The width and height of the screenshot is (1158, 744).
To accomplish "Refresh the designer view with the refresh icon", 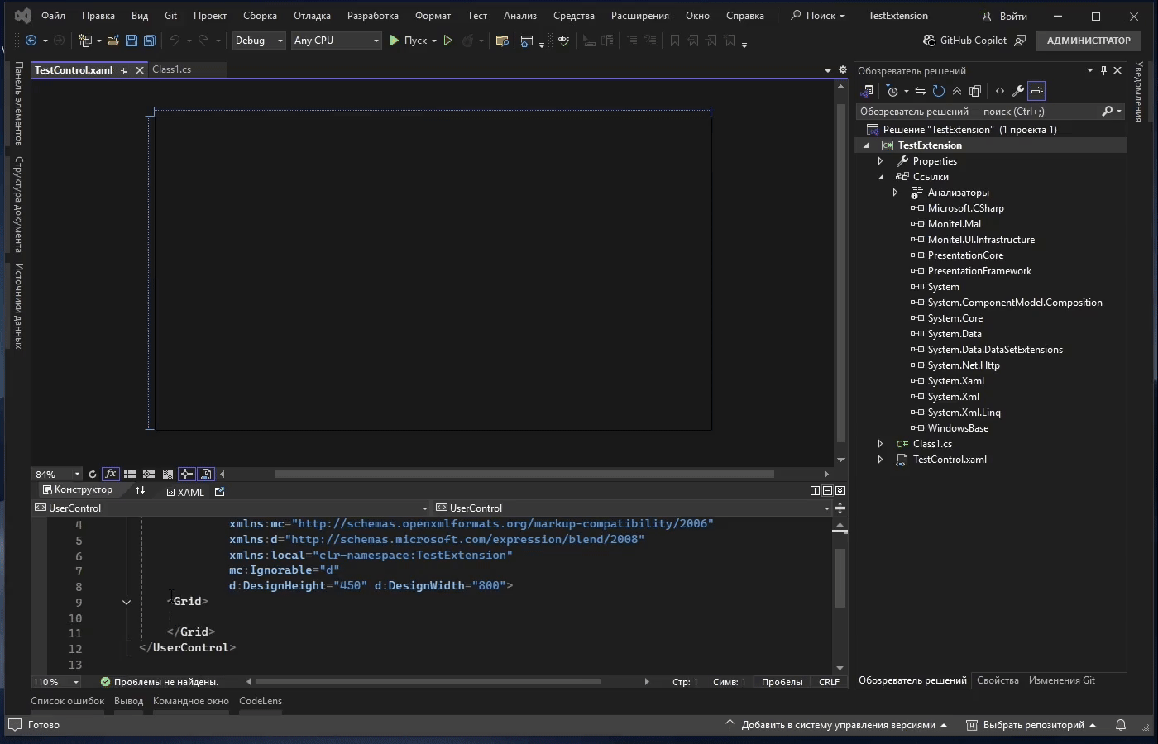I will coord(93,475).
